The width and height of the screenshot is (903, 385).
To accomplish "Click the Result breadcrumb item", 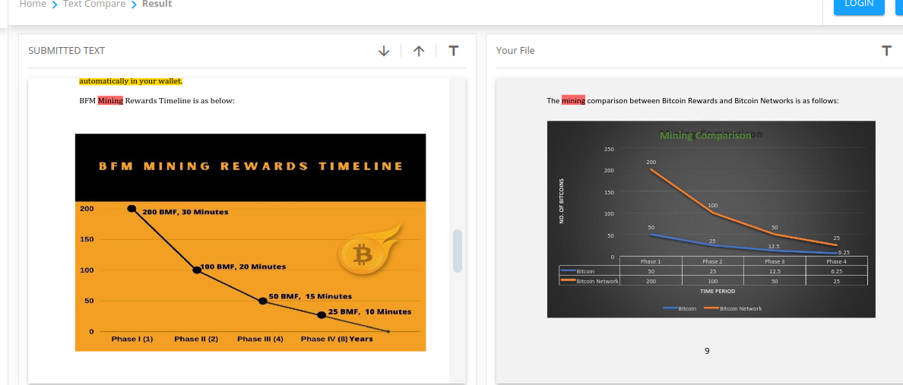I will tap(157, 4).
